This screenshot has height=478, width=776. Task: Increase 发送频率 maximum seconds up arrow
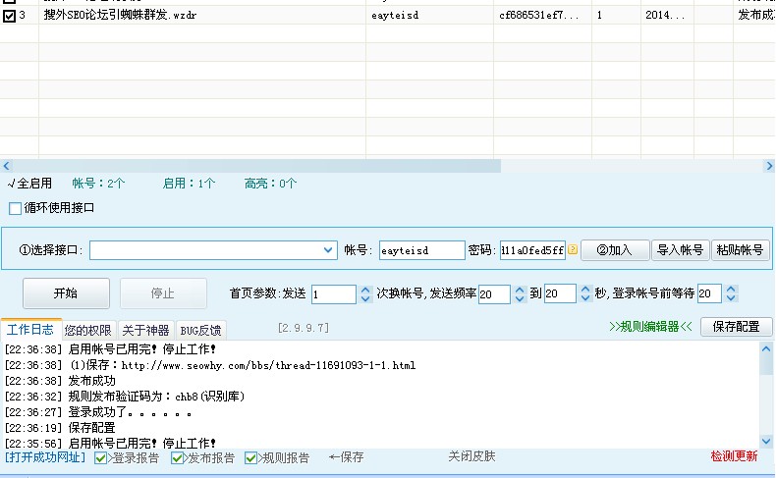click(x=585, y=290)
